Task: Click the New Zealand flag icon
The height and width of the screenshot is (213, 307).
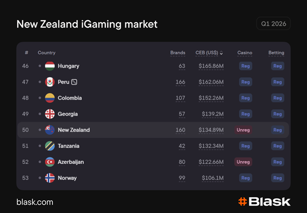Action: (x=50, y=130)
